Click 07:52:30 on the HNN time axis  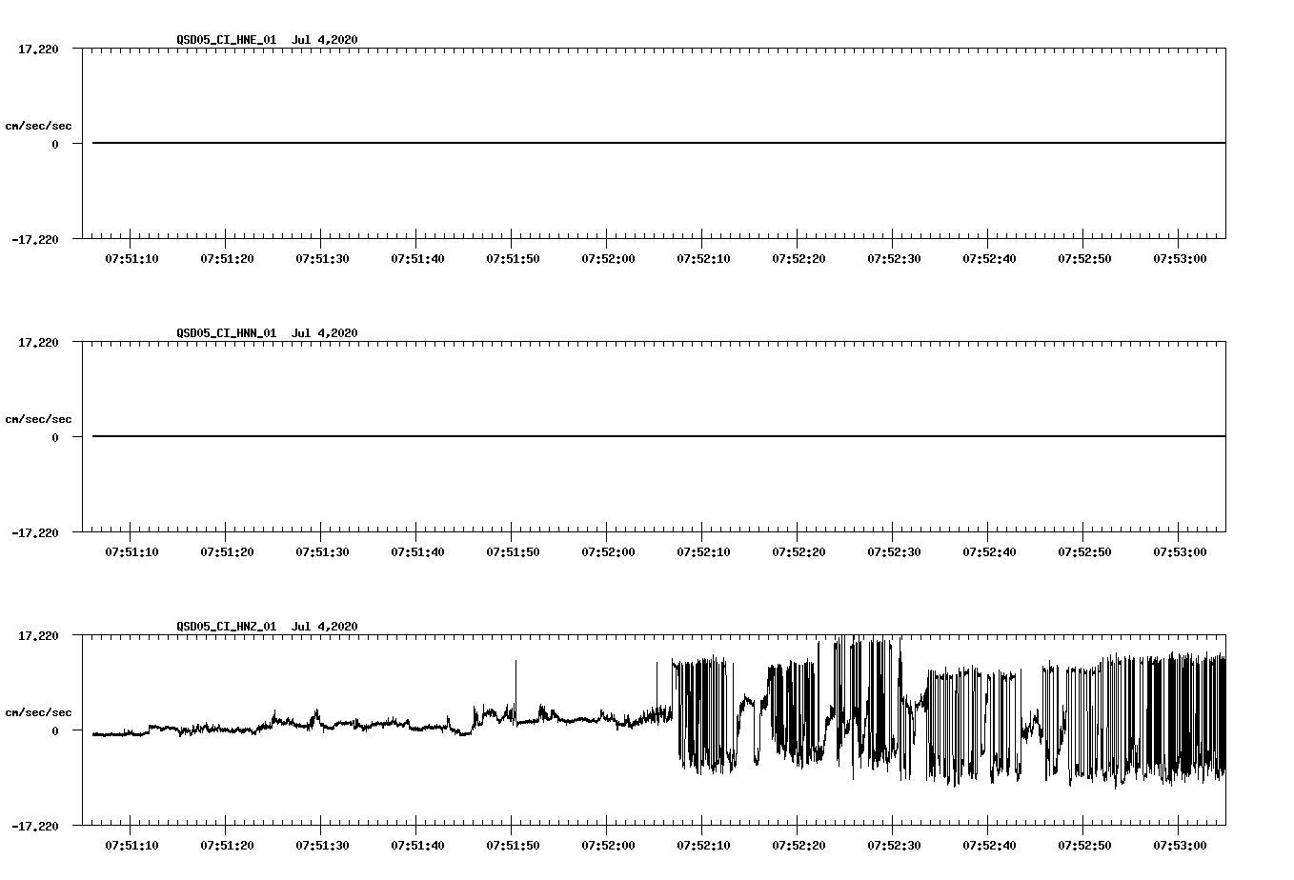click(894, 551)
